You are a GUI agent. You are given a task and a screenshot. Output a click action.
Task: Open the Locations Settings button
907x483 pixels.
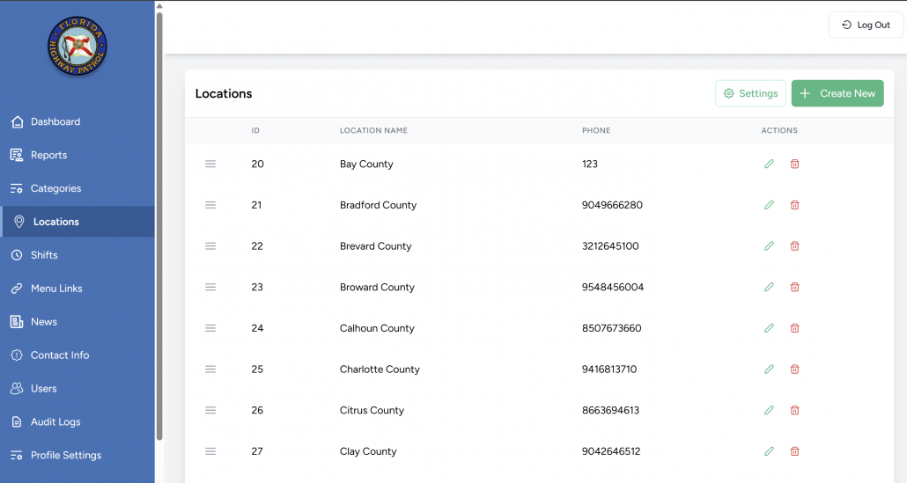coord(750,93)
